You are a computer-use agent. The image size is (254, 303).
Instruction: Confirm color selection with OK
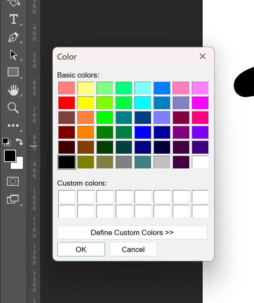tap(81, 249)
